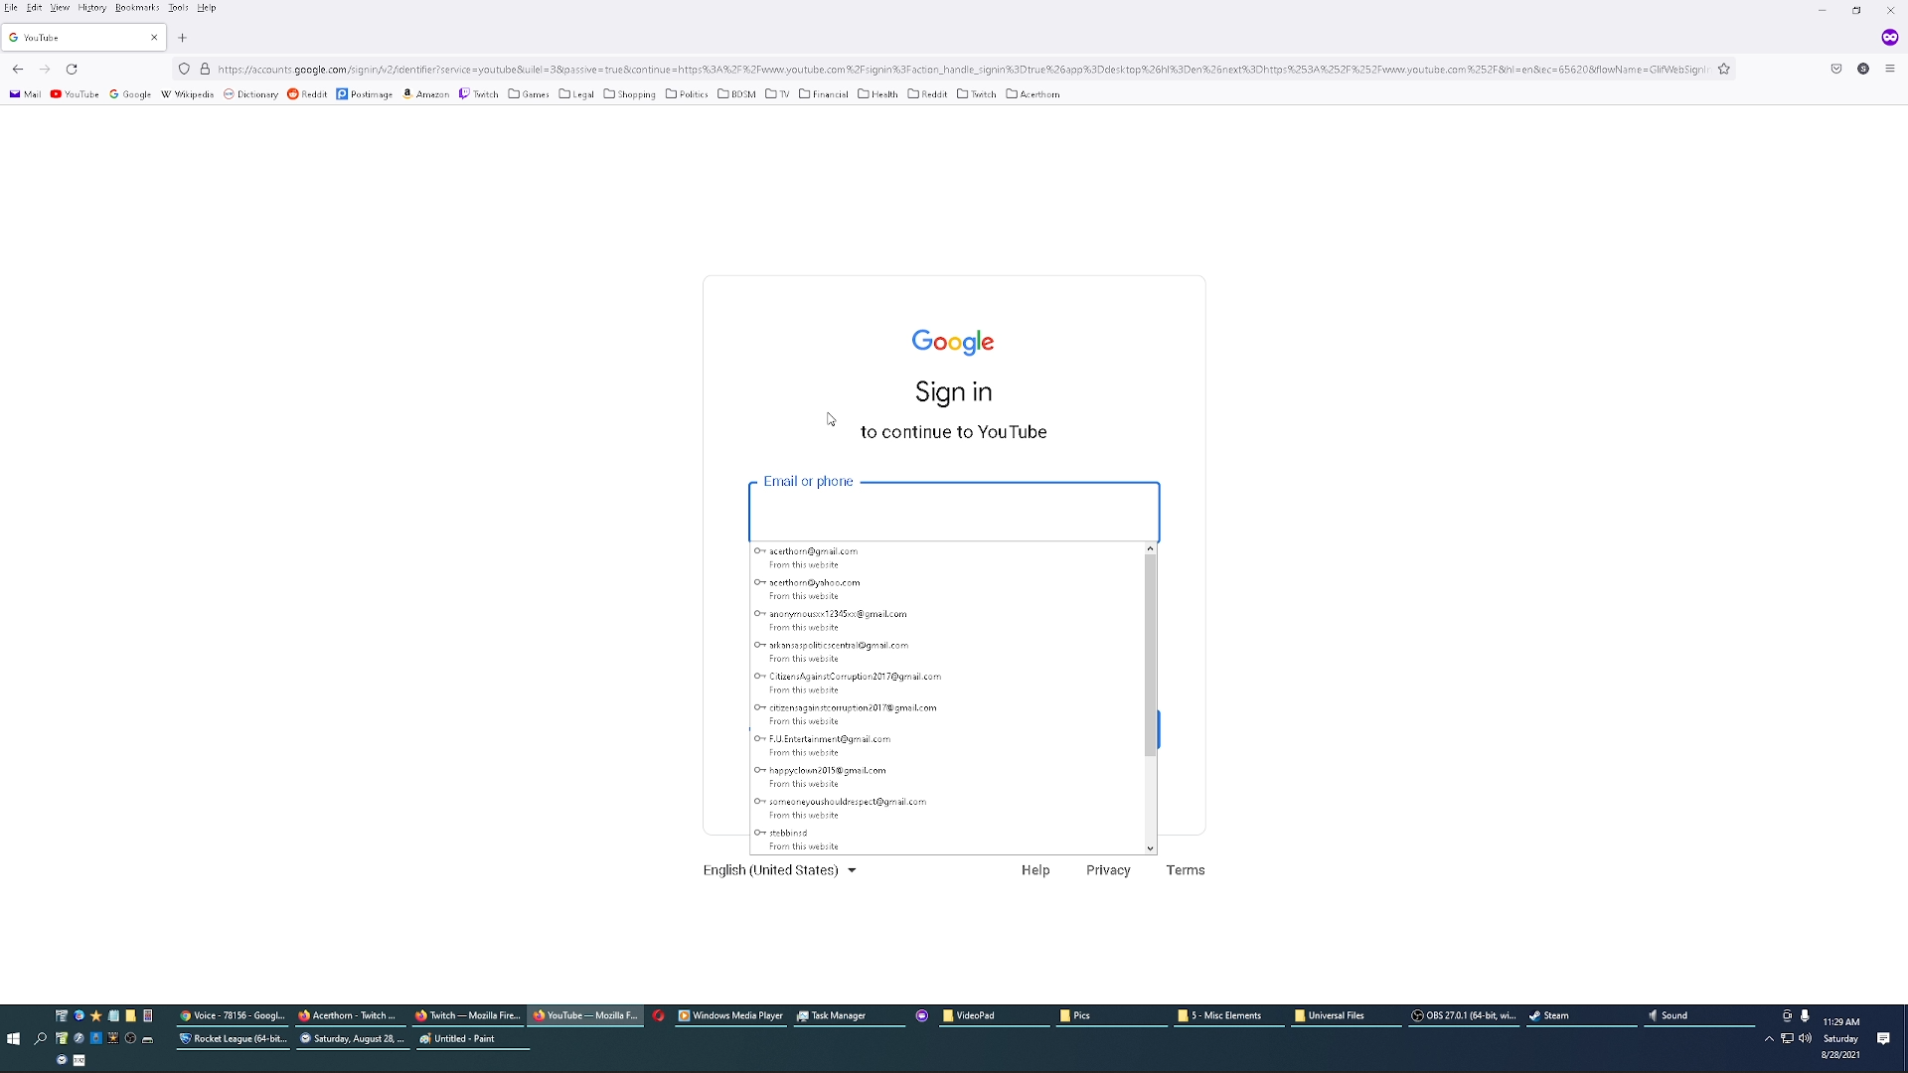This screenshot has height=1073, width=1908.
Task: Open taskbar search magnifier
Action: click(x=41, y=1038)
